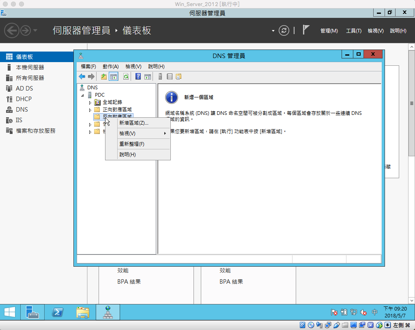Open the 檔案(F) menu in DNS Manager
This screenshot has width=415, height=330.
(x=88, y=67)
